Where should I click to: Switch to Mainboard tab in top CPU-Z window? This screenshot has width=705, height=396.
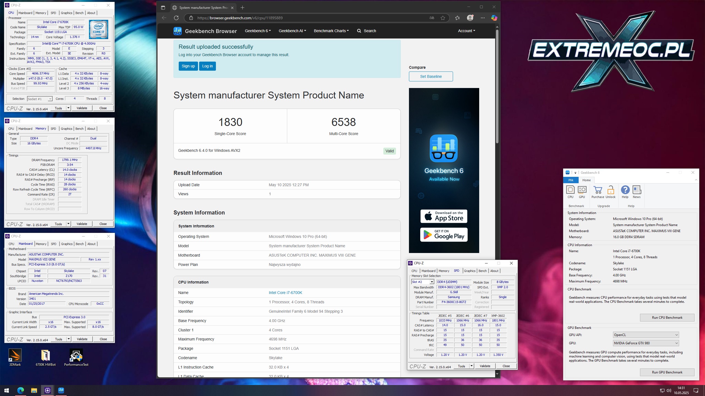pyautogui.click(x=25, y=13)
